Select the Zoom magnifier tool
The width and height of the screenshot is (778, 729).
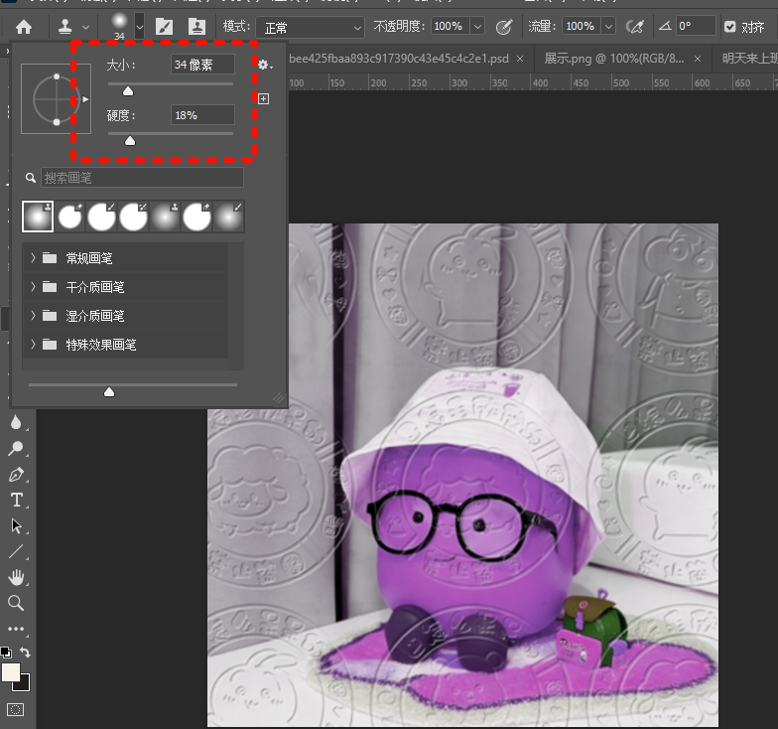click(x=16, y=603)
